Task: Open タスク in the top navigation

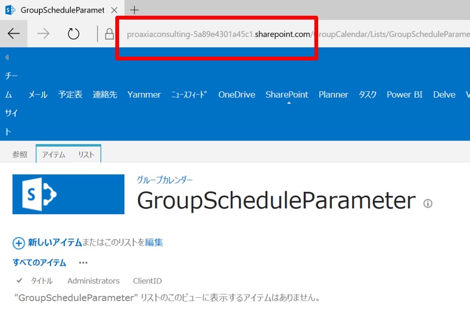Action: tap(367, 94)
